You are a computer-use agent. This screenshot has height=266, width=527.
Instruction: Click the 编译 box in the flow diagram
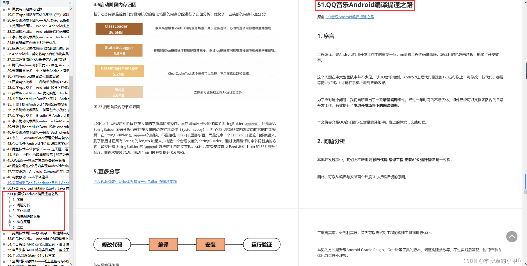pyautogui.click(x=163, y=244)
